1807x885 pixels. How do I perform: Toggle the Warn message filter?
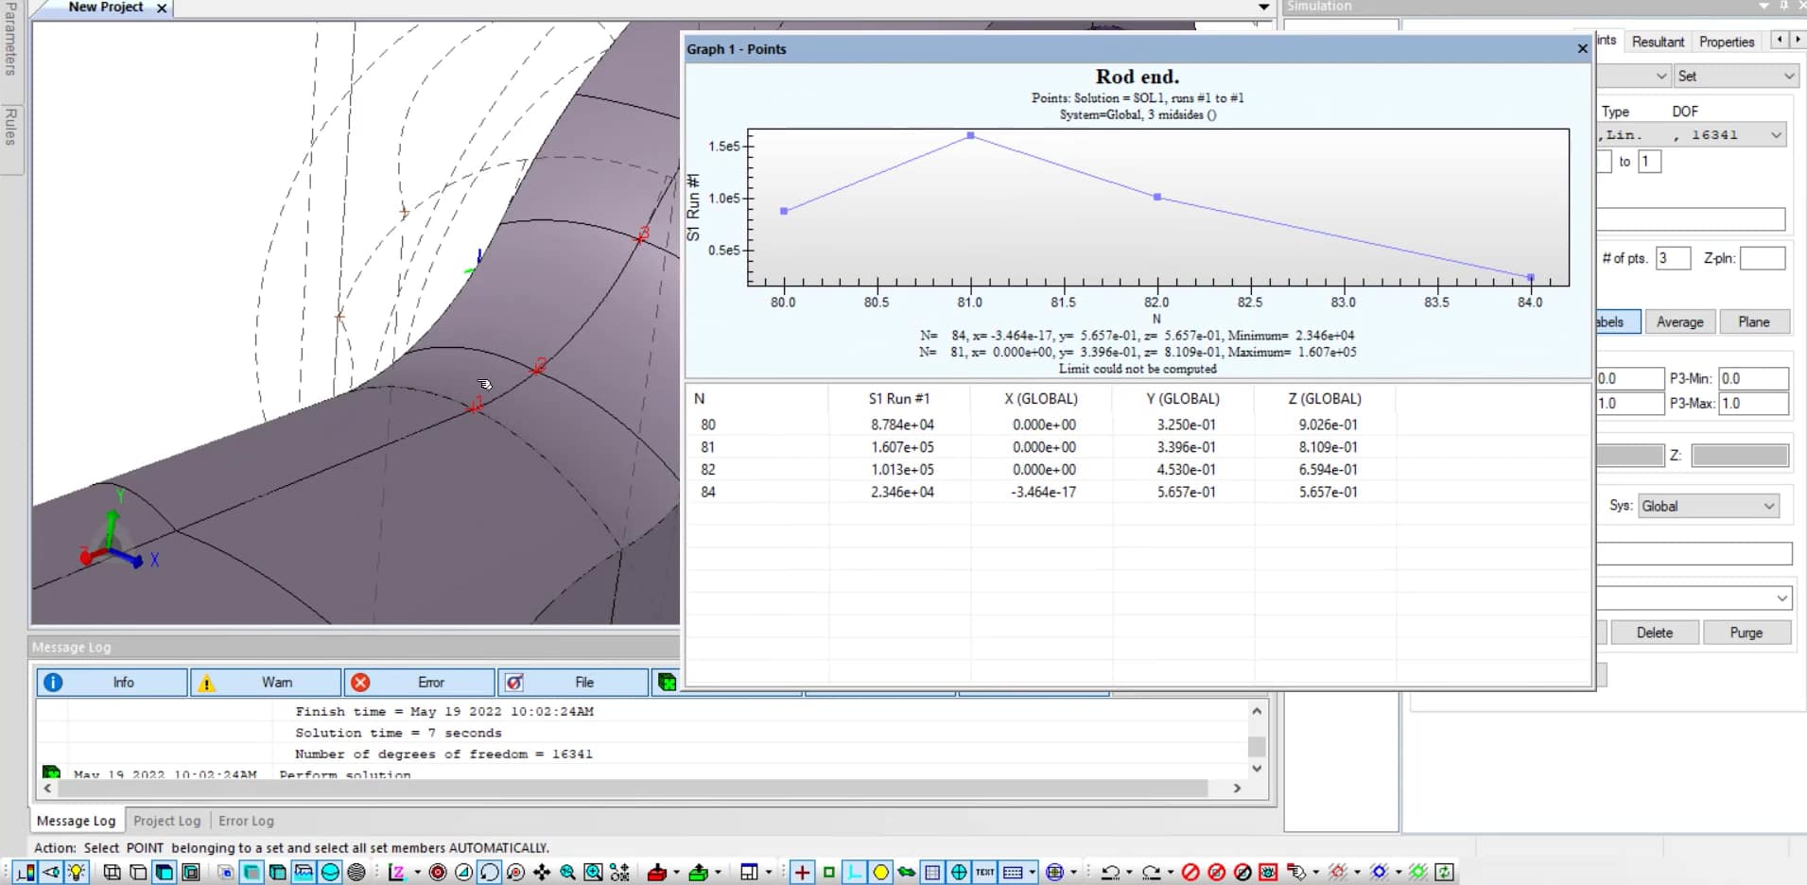pyautogui.click(x=266, y=682)
